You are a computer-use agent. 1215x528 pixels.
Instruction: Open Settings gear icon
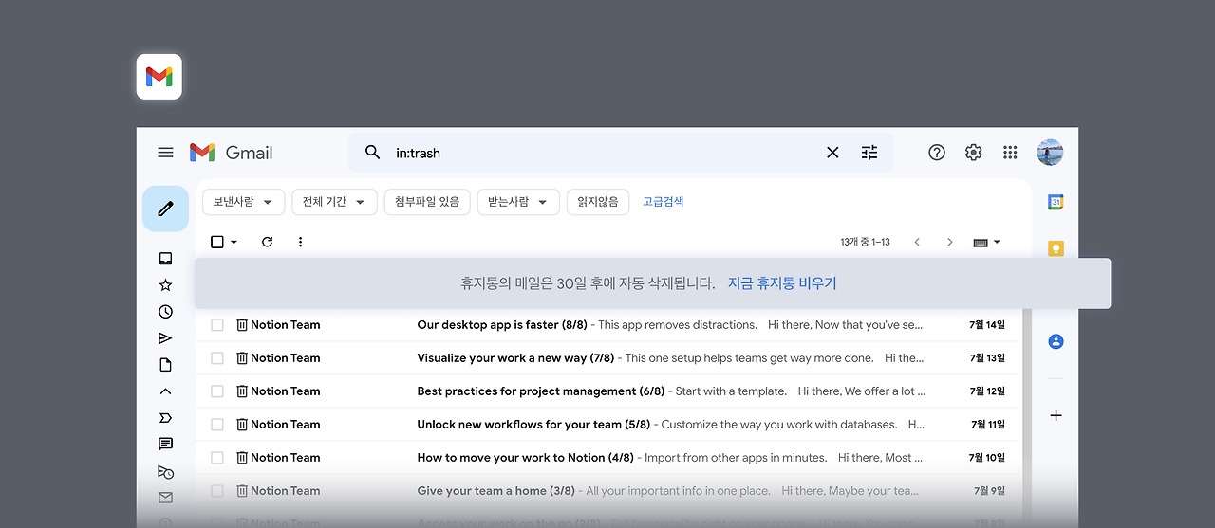(x=973, y=153)
